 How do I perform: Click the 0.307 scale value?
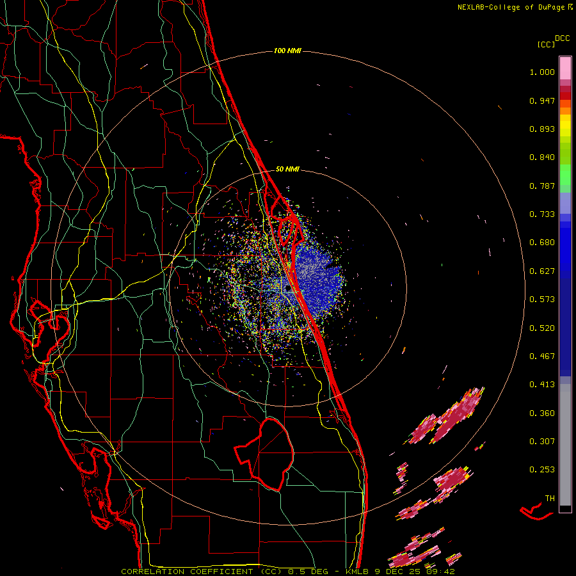point(542,442)
